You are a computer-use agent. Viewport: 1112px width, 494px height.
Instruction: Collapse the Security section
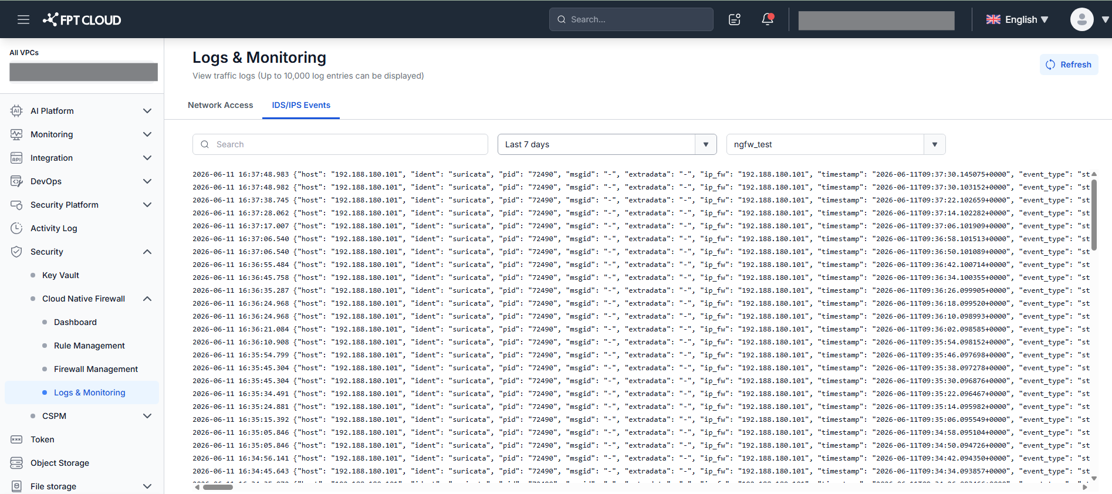click(x=147, y=252)
